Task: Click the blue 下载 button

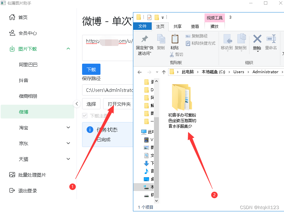Action: click(x=91, y=69)
